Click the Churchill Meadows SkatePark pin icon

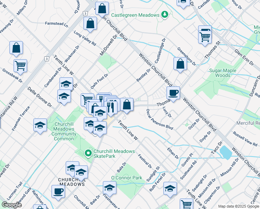coord(88,153)
